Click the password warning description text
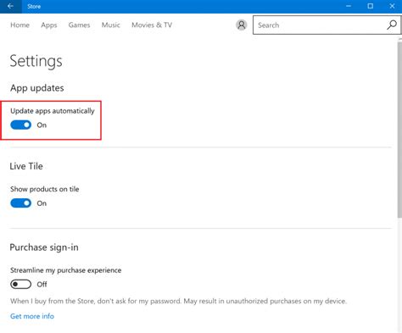This screenshot has width=402, height=333. (178, 301)
